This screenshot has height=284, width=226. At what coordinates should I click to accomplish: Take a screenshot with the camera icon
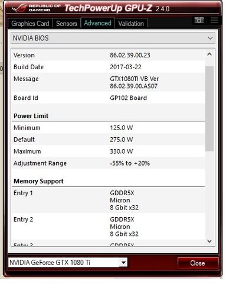pyautogui.click(x=199, y=20)
